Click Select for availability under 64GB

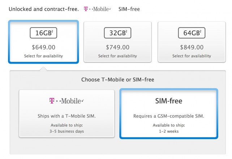click(x=192, y=56)
